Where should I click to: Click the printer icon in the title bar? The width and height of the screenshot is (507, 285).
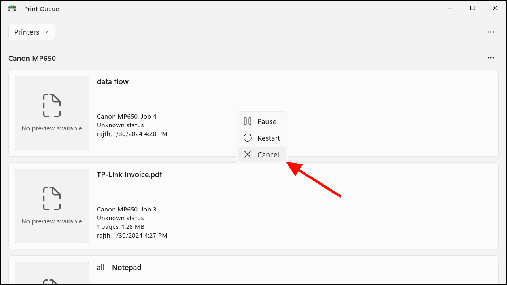pyautogui.click(x=12, y=8)
